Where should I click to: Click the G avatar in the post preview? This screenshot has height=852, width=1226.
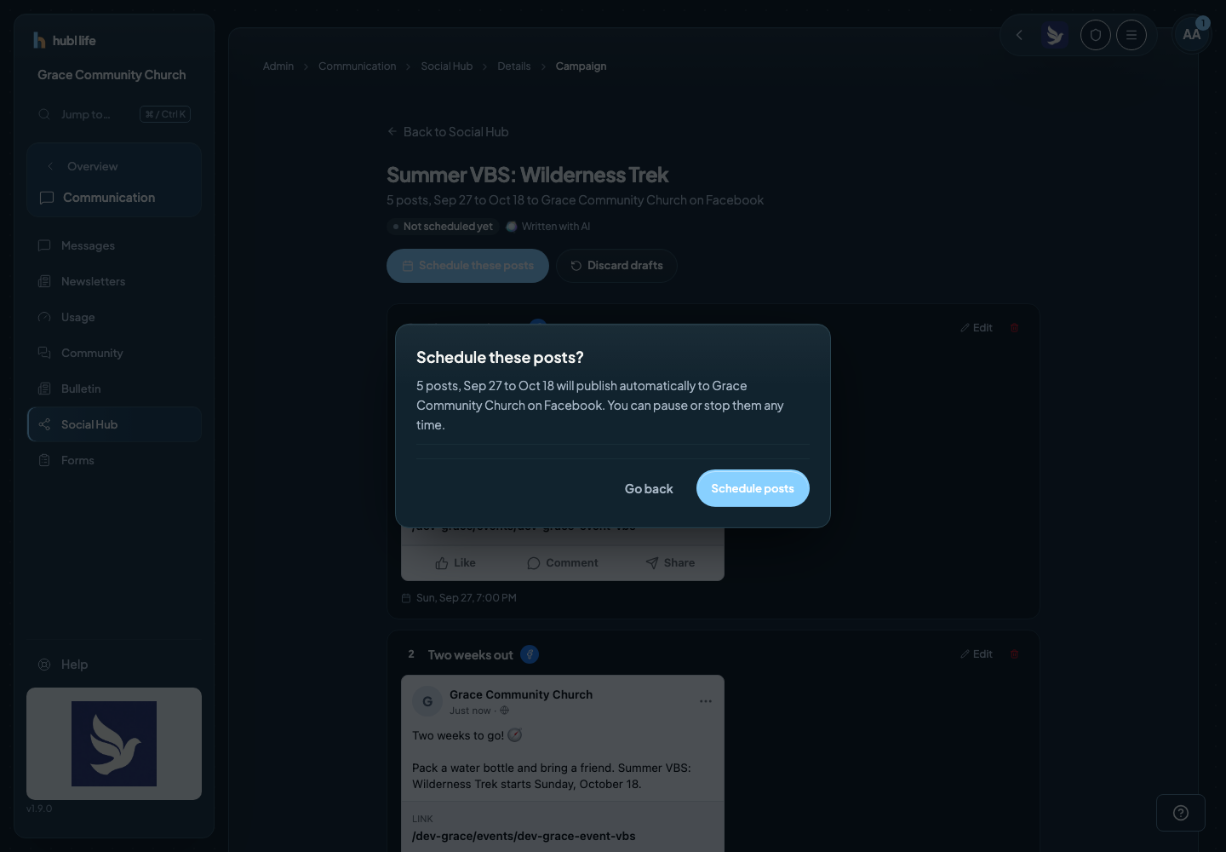[427, 701]
